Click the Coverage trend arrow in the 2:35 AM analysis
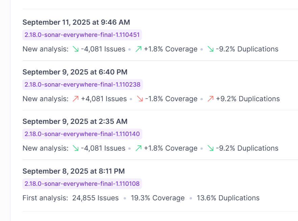This screenshot has width=298, height=221. tap(138, 148)
